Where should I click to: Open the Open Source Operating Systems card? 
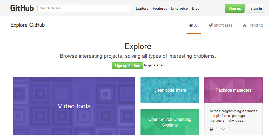coord(170,122)
